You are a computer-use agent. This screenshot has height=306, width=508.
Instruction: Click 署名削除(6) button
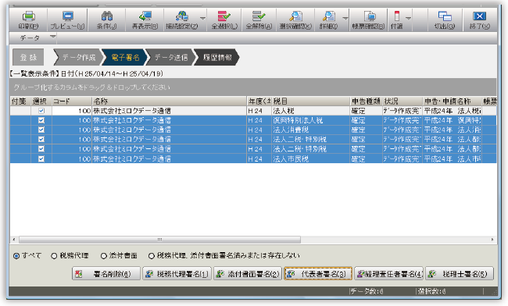[x=106, y=274]
